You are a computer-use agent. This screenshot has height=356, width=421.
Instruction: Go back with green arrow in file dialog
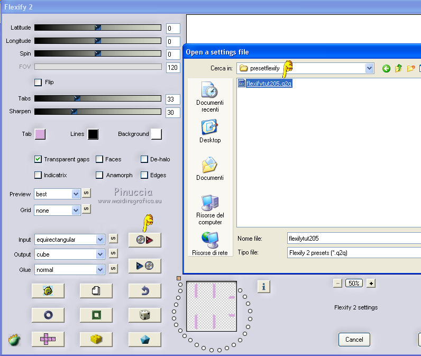[x=386, y=68]
